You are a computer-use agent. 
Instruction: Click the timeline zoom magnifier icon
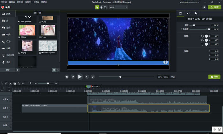coord(31,84)
